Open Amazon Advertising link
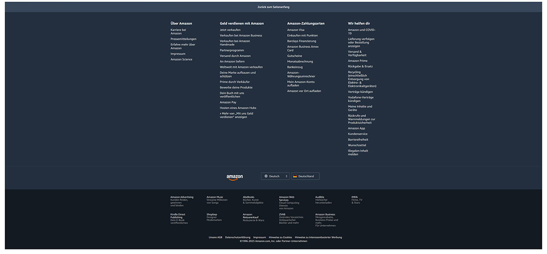Screen dimensions: 547x254 coord(182,201)
